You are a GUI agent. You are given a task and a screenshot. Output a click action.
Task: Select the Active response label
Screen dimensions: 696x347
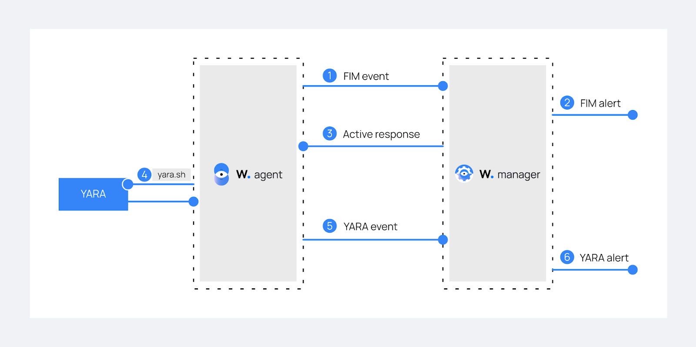381,134
